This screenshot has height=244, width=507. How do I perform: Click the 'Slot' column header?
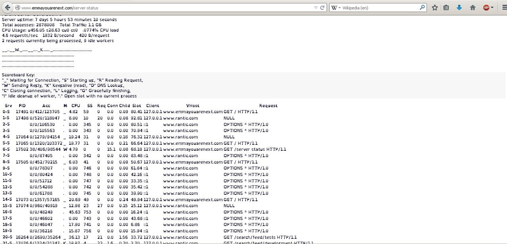pos(136,106)
